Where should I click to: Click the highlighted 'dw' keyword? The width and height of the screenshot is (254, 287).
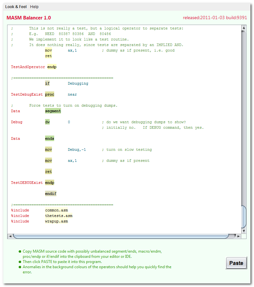pyautogui.click(x=47, y=122)
